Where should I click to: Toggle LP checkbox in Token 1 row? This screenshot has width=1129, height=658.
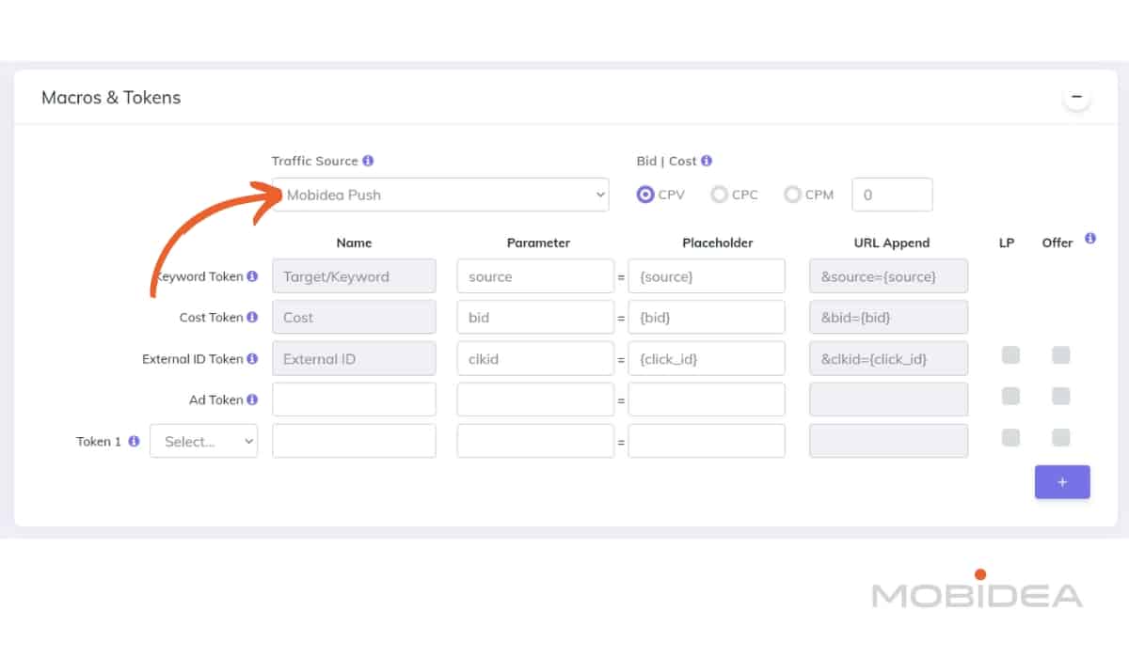click(1010, 437)
